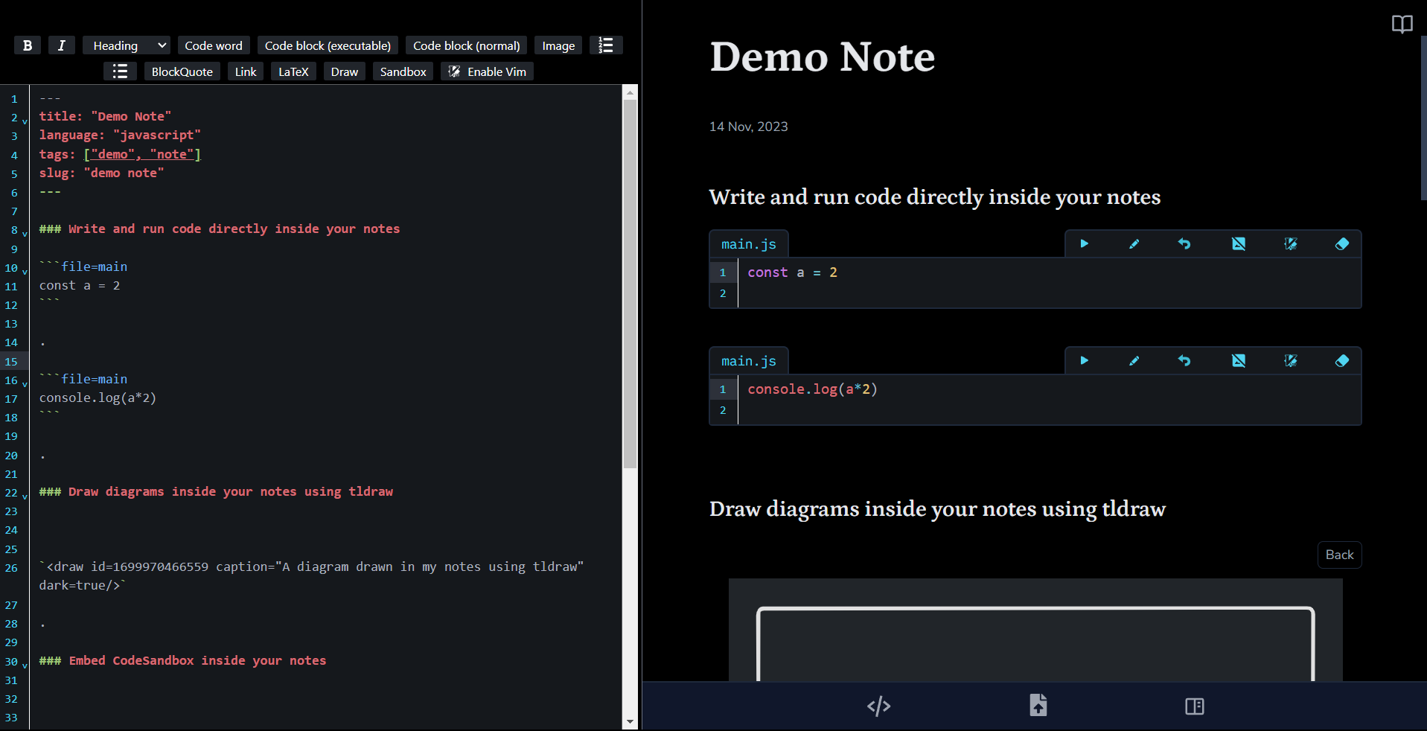Insert Code block (executable)

(328, 45)
